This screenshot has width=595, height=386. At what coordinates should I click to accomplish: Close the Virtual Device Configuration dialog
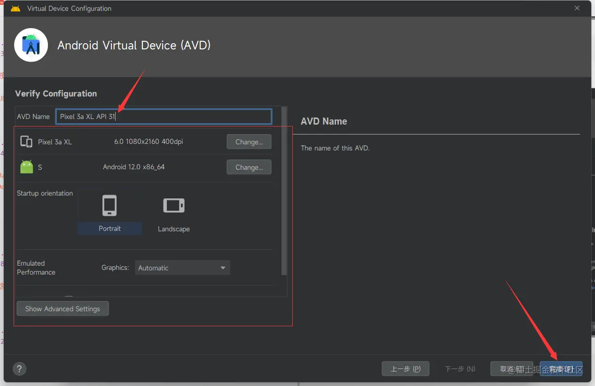tap(577, 8)
